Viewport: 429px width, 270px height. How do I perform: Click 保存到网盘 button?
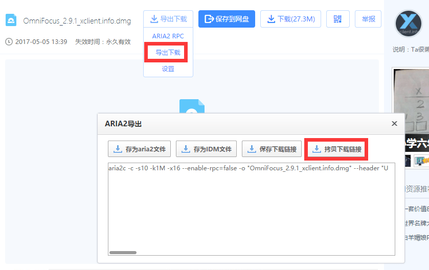[227, 19]
